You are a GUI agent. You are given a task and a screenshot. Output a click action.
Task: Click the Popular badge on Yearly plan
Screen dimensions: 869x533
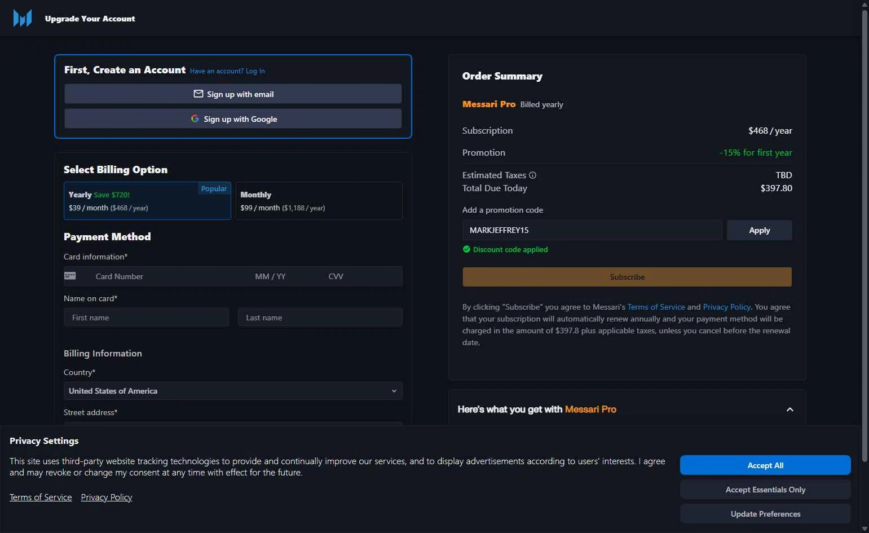tap(214, 189)
